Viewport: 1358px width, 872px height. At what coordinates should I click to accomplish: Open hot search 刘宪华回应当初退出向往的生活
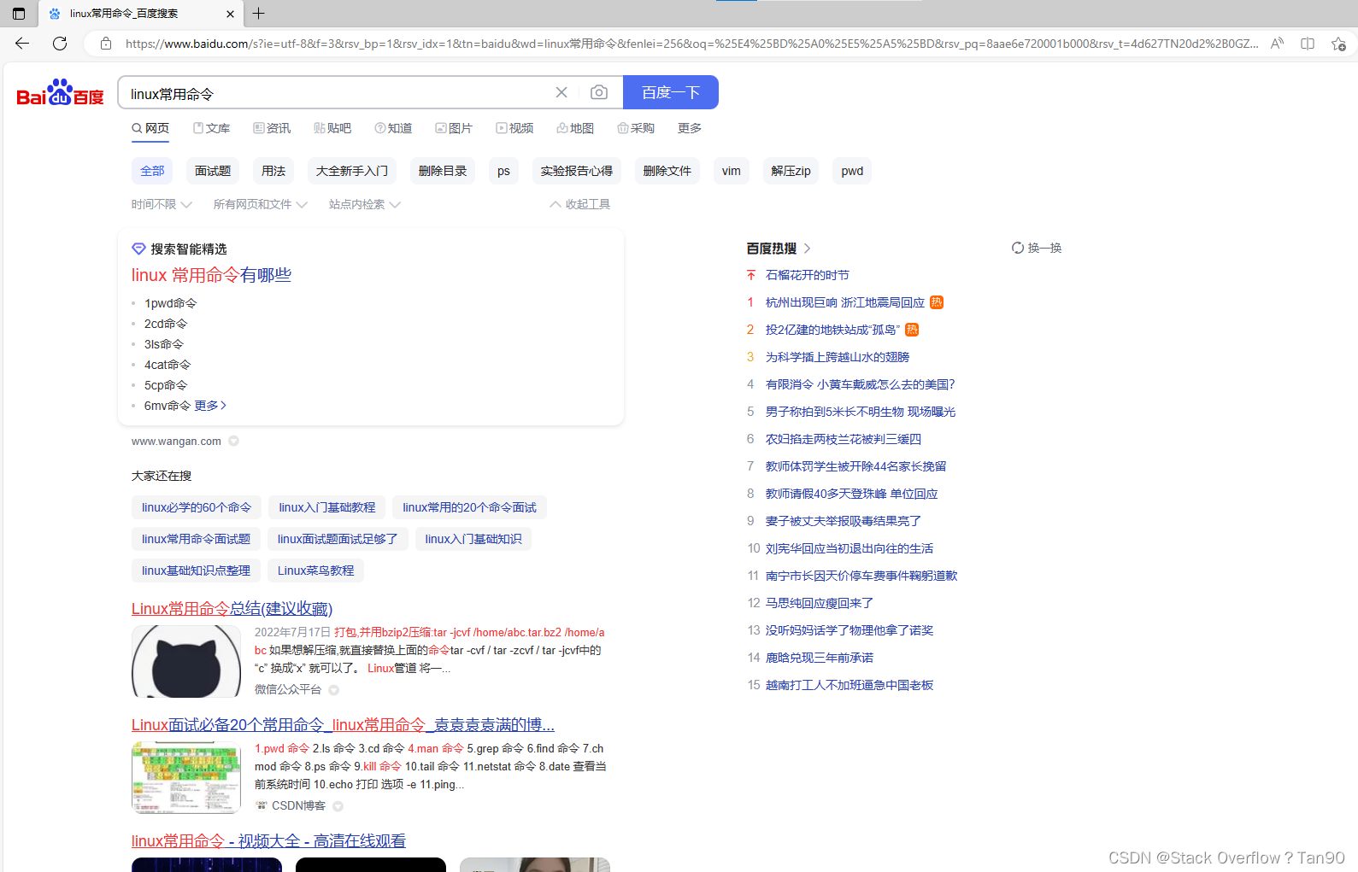pos(849,548)
